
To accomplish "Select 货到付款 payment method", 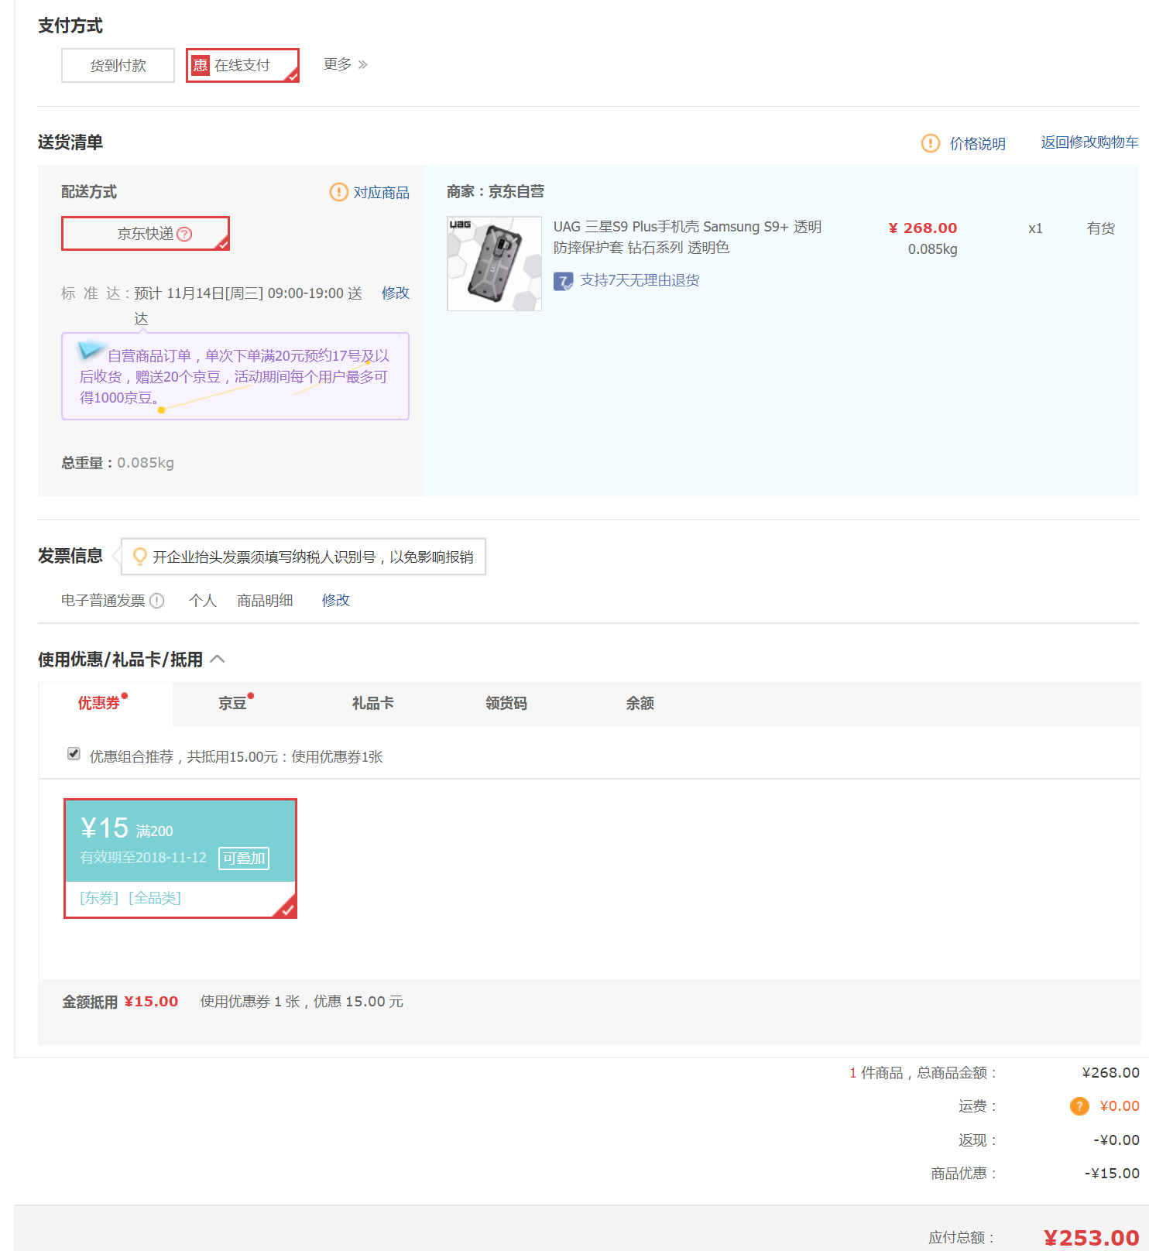I will tap(118, 65).
